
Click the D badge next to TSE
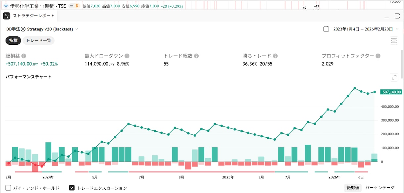(x=77, y=6)
